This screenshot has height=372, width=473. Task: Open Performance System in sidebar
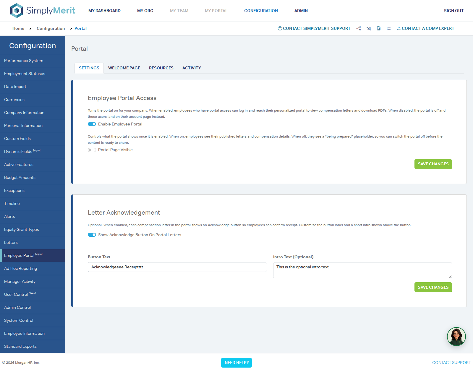pos(33,61)
